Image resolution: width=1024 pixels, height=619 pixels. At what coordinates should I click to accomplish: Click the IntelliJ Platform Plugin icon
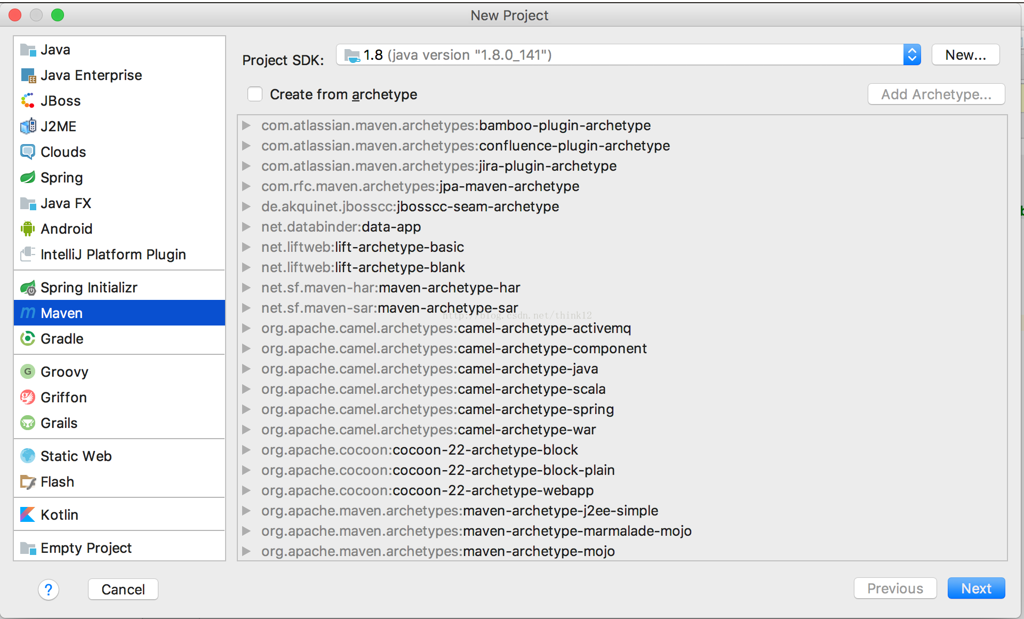point(28,255)
